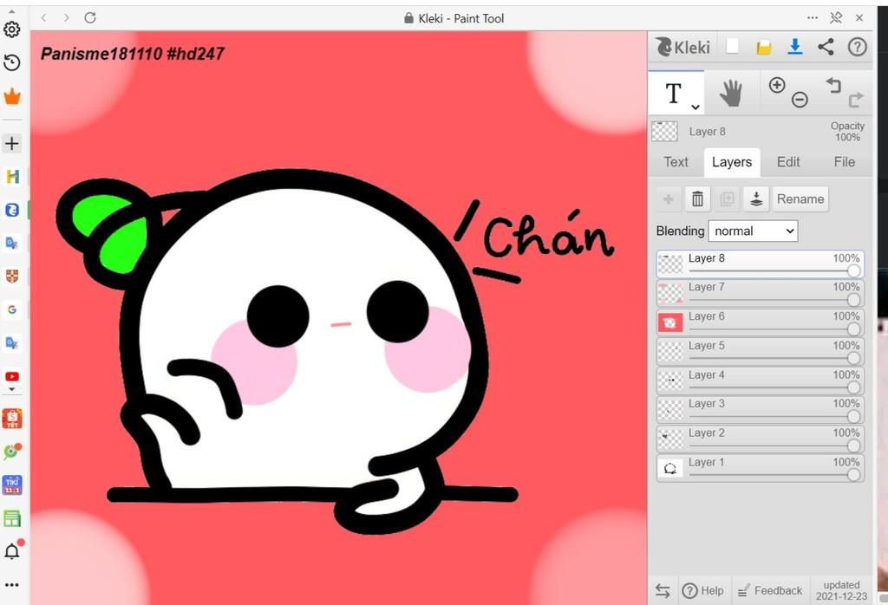Reload the Kleki page

pos(90,18)
